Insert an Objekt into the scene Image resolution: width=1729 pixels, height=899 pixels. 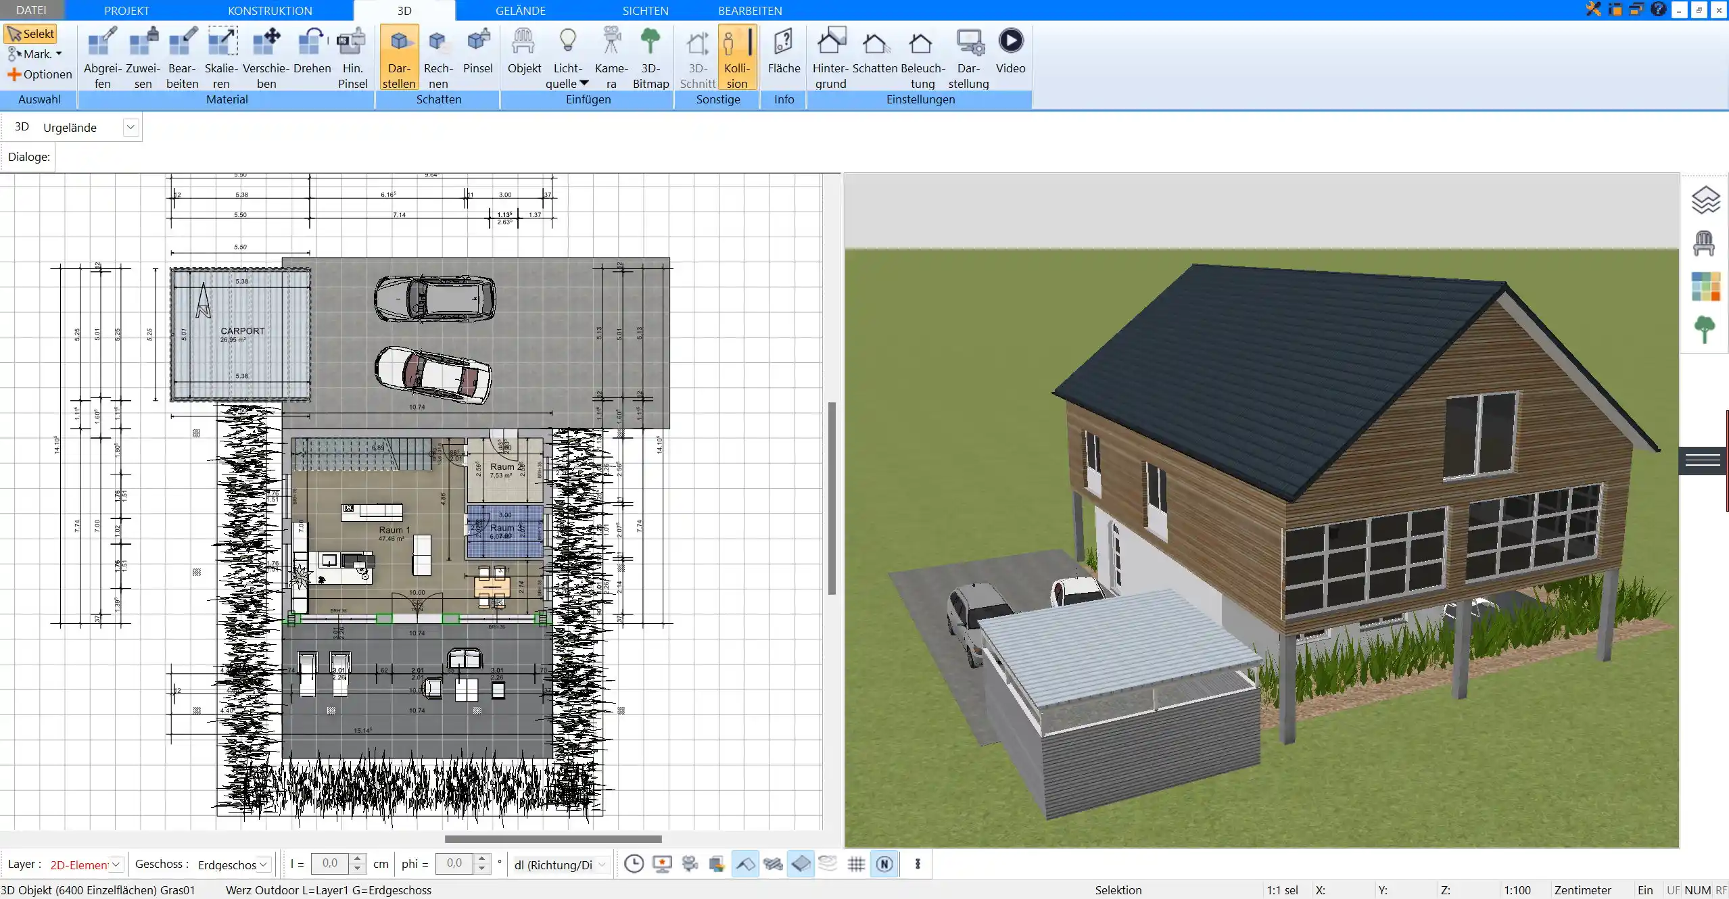pos(524,51)
